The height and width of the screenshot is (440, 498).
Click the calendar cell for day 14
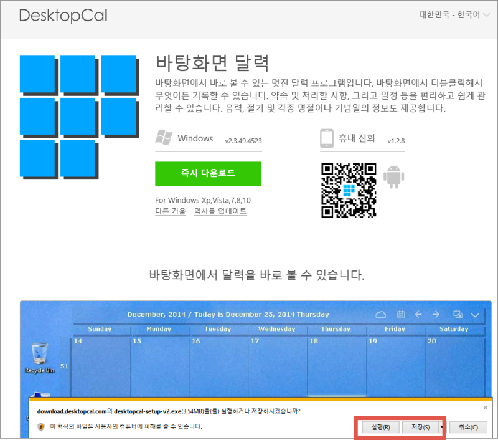pos(101,367)
